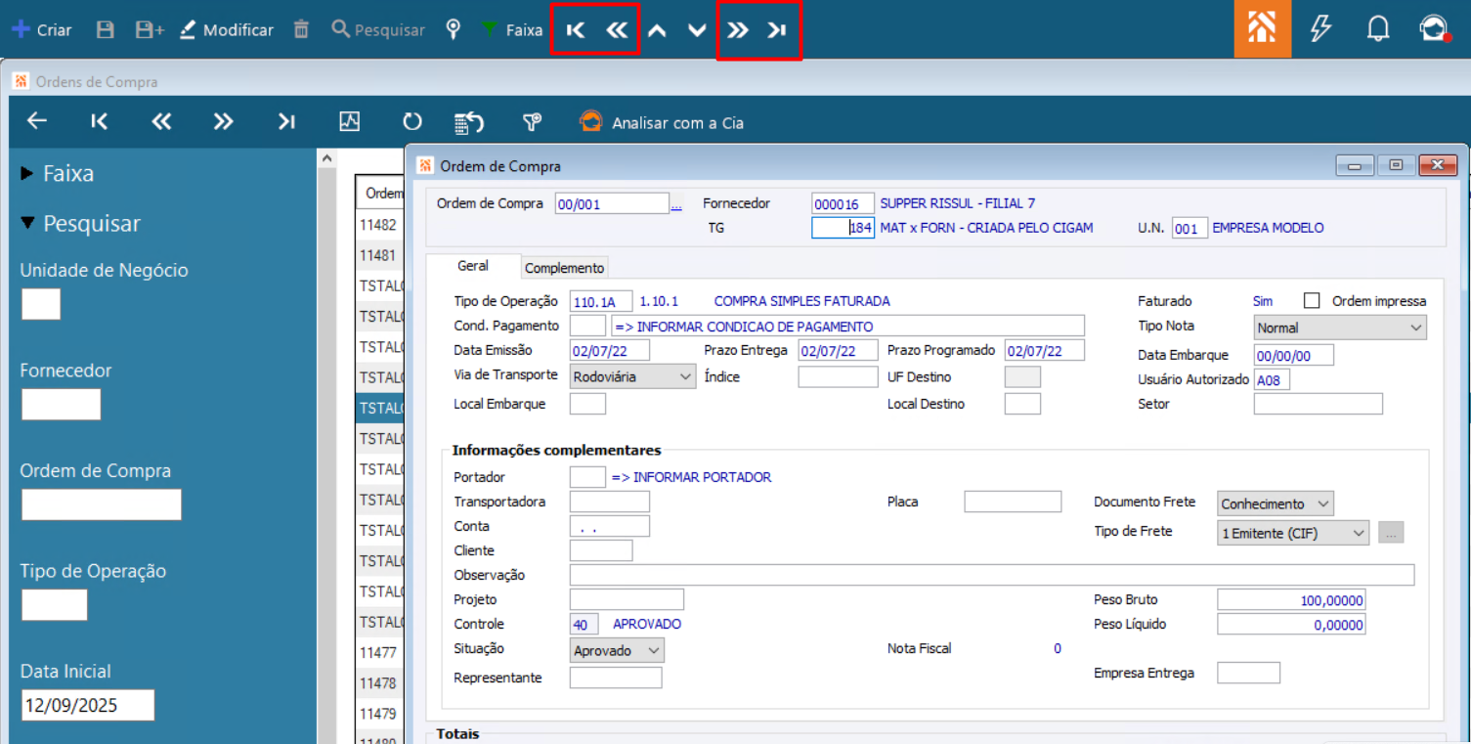
Task: Switch to the Complemento tab
Action: pos(564,268)
